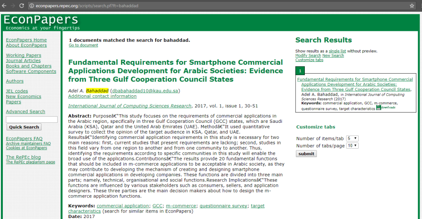The width and height of the screenshot is (422, 219).
Task: Focus the quick search text field
Action: [32, 120]
